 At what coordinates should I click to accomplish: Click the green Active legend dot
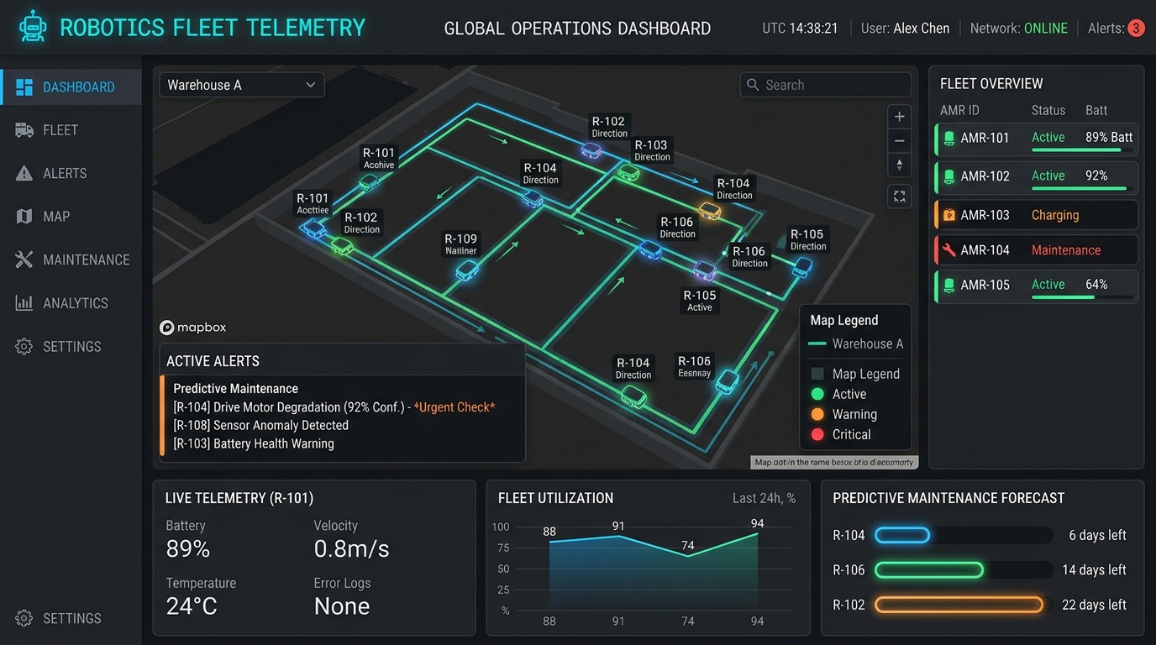817,394
